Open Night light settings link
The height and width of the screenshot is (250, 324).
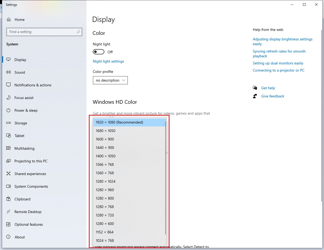coord(108,61)
